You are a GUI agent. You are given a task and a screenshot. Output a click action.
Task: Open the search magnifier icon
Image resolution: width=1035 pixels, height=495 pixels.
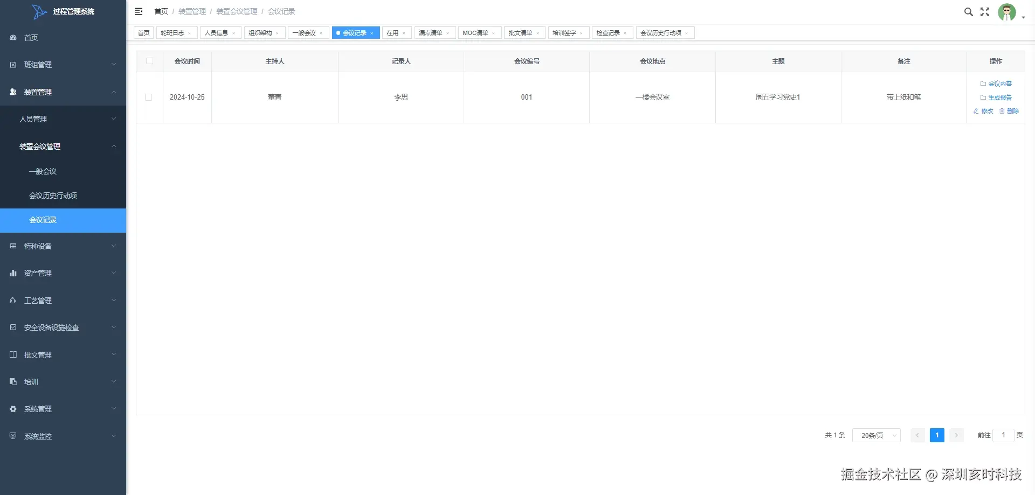968,12
